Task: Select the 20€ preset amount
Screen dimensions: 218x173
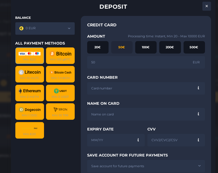Action: [x=98, y=47]
